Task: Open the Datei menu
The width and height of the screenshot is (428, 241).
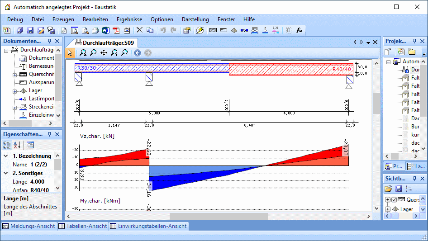Action: (x=38, y=19)
